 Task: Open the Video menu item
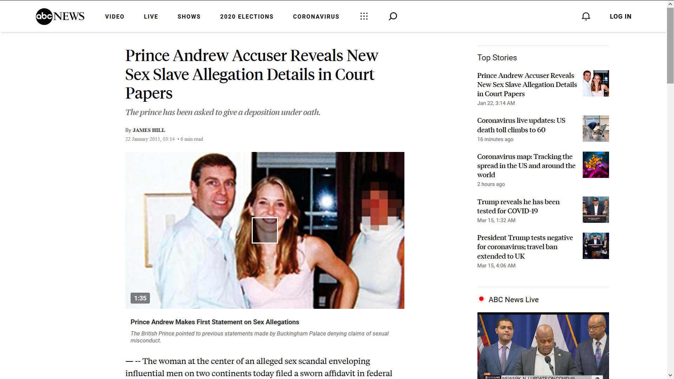[x=114, y=16]
